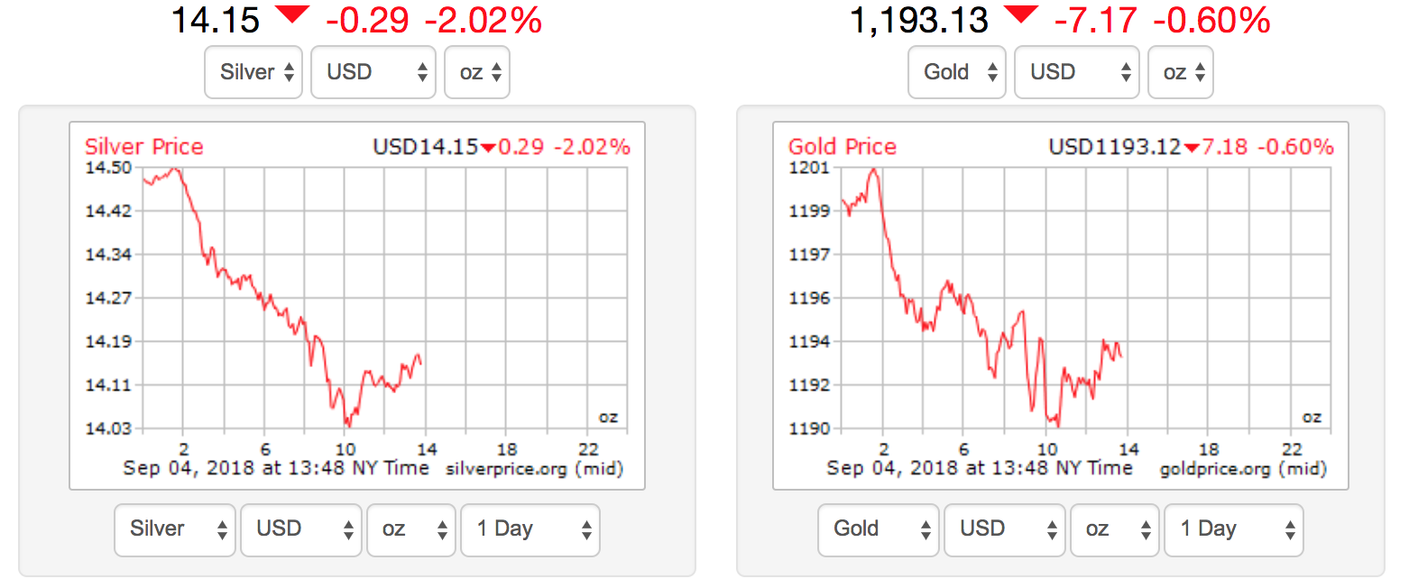1409x588 pixels.
Task: Click the large red down arrow beside 14.15
Action: pos(292,15)
